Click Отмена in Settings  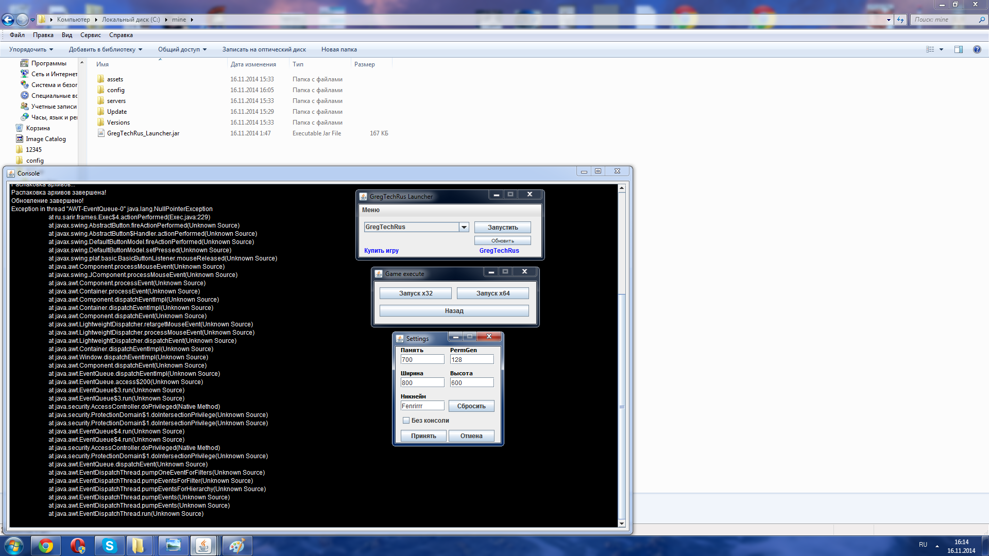click(471, 436)
